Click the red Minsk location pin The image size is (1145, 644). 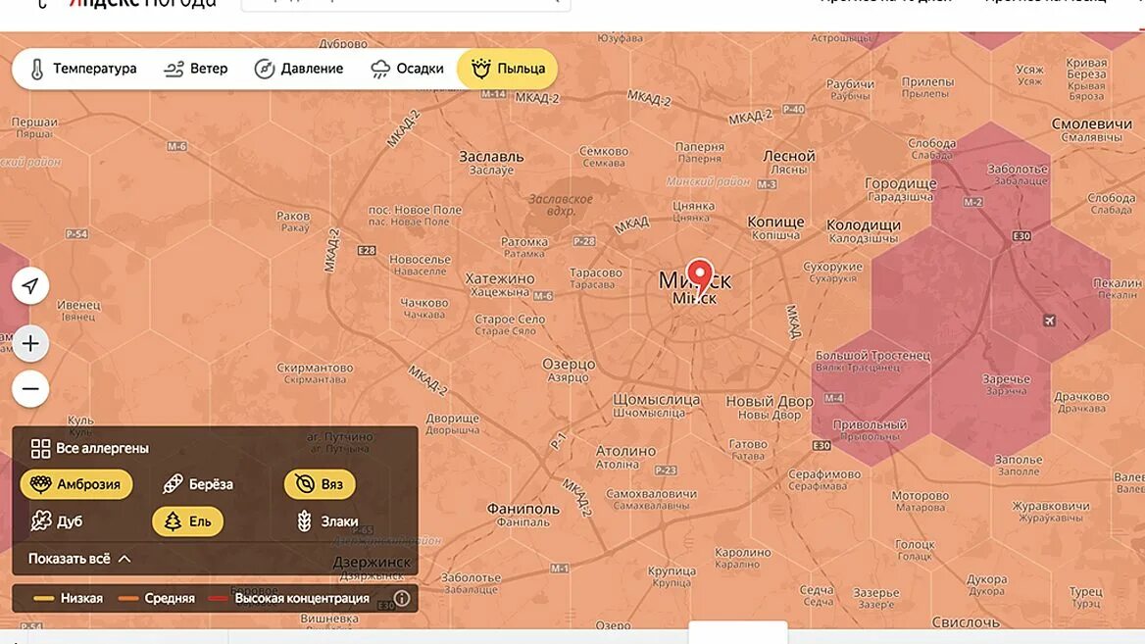[x=700, y=275]
